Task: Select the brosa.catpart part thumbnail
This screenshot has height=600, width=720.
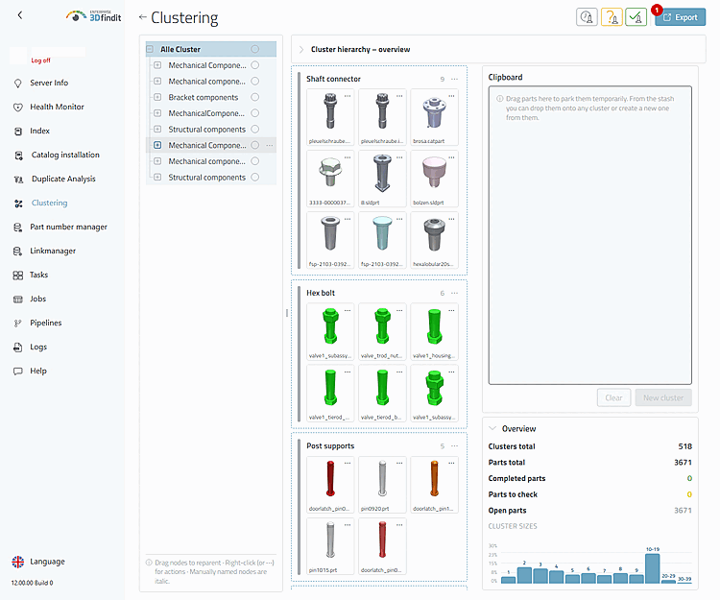Action: [434, 117]
